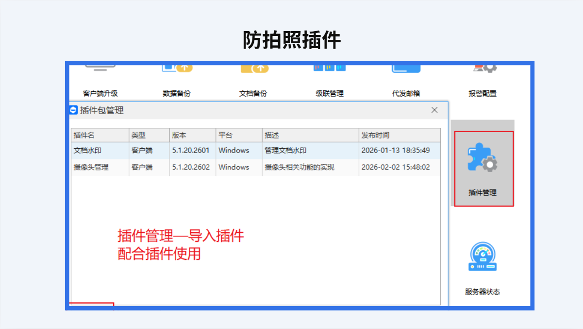Click the 代发邮箱 label
This screenshot has width=583, height=329.
(406, 93)
